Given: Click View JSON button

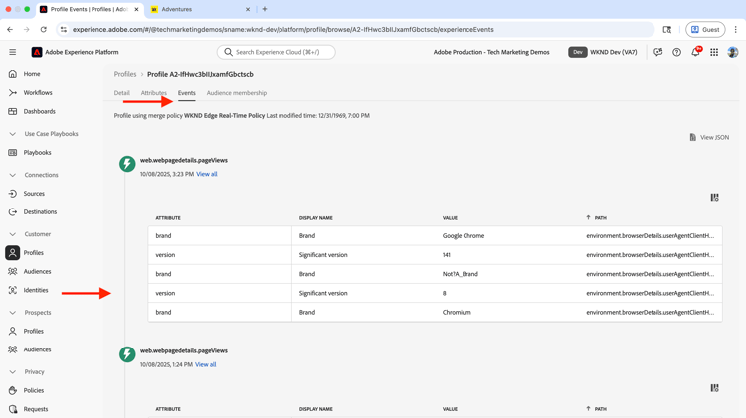Looking at the screenshot, I should coord(709,137).
